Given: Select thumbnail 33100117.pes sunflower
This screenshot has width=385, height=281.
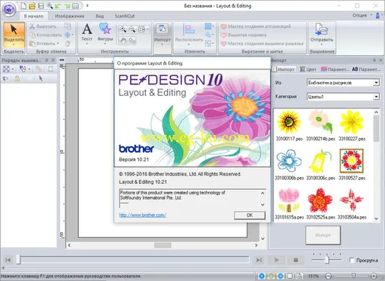Looking at the screenshot, I should (x=289, y=126).
